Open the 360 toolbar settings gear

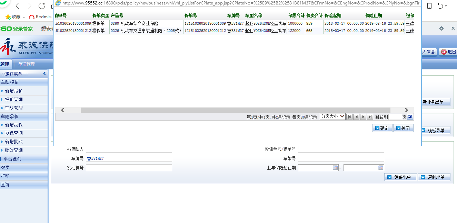(441, 29)
